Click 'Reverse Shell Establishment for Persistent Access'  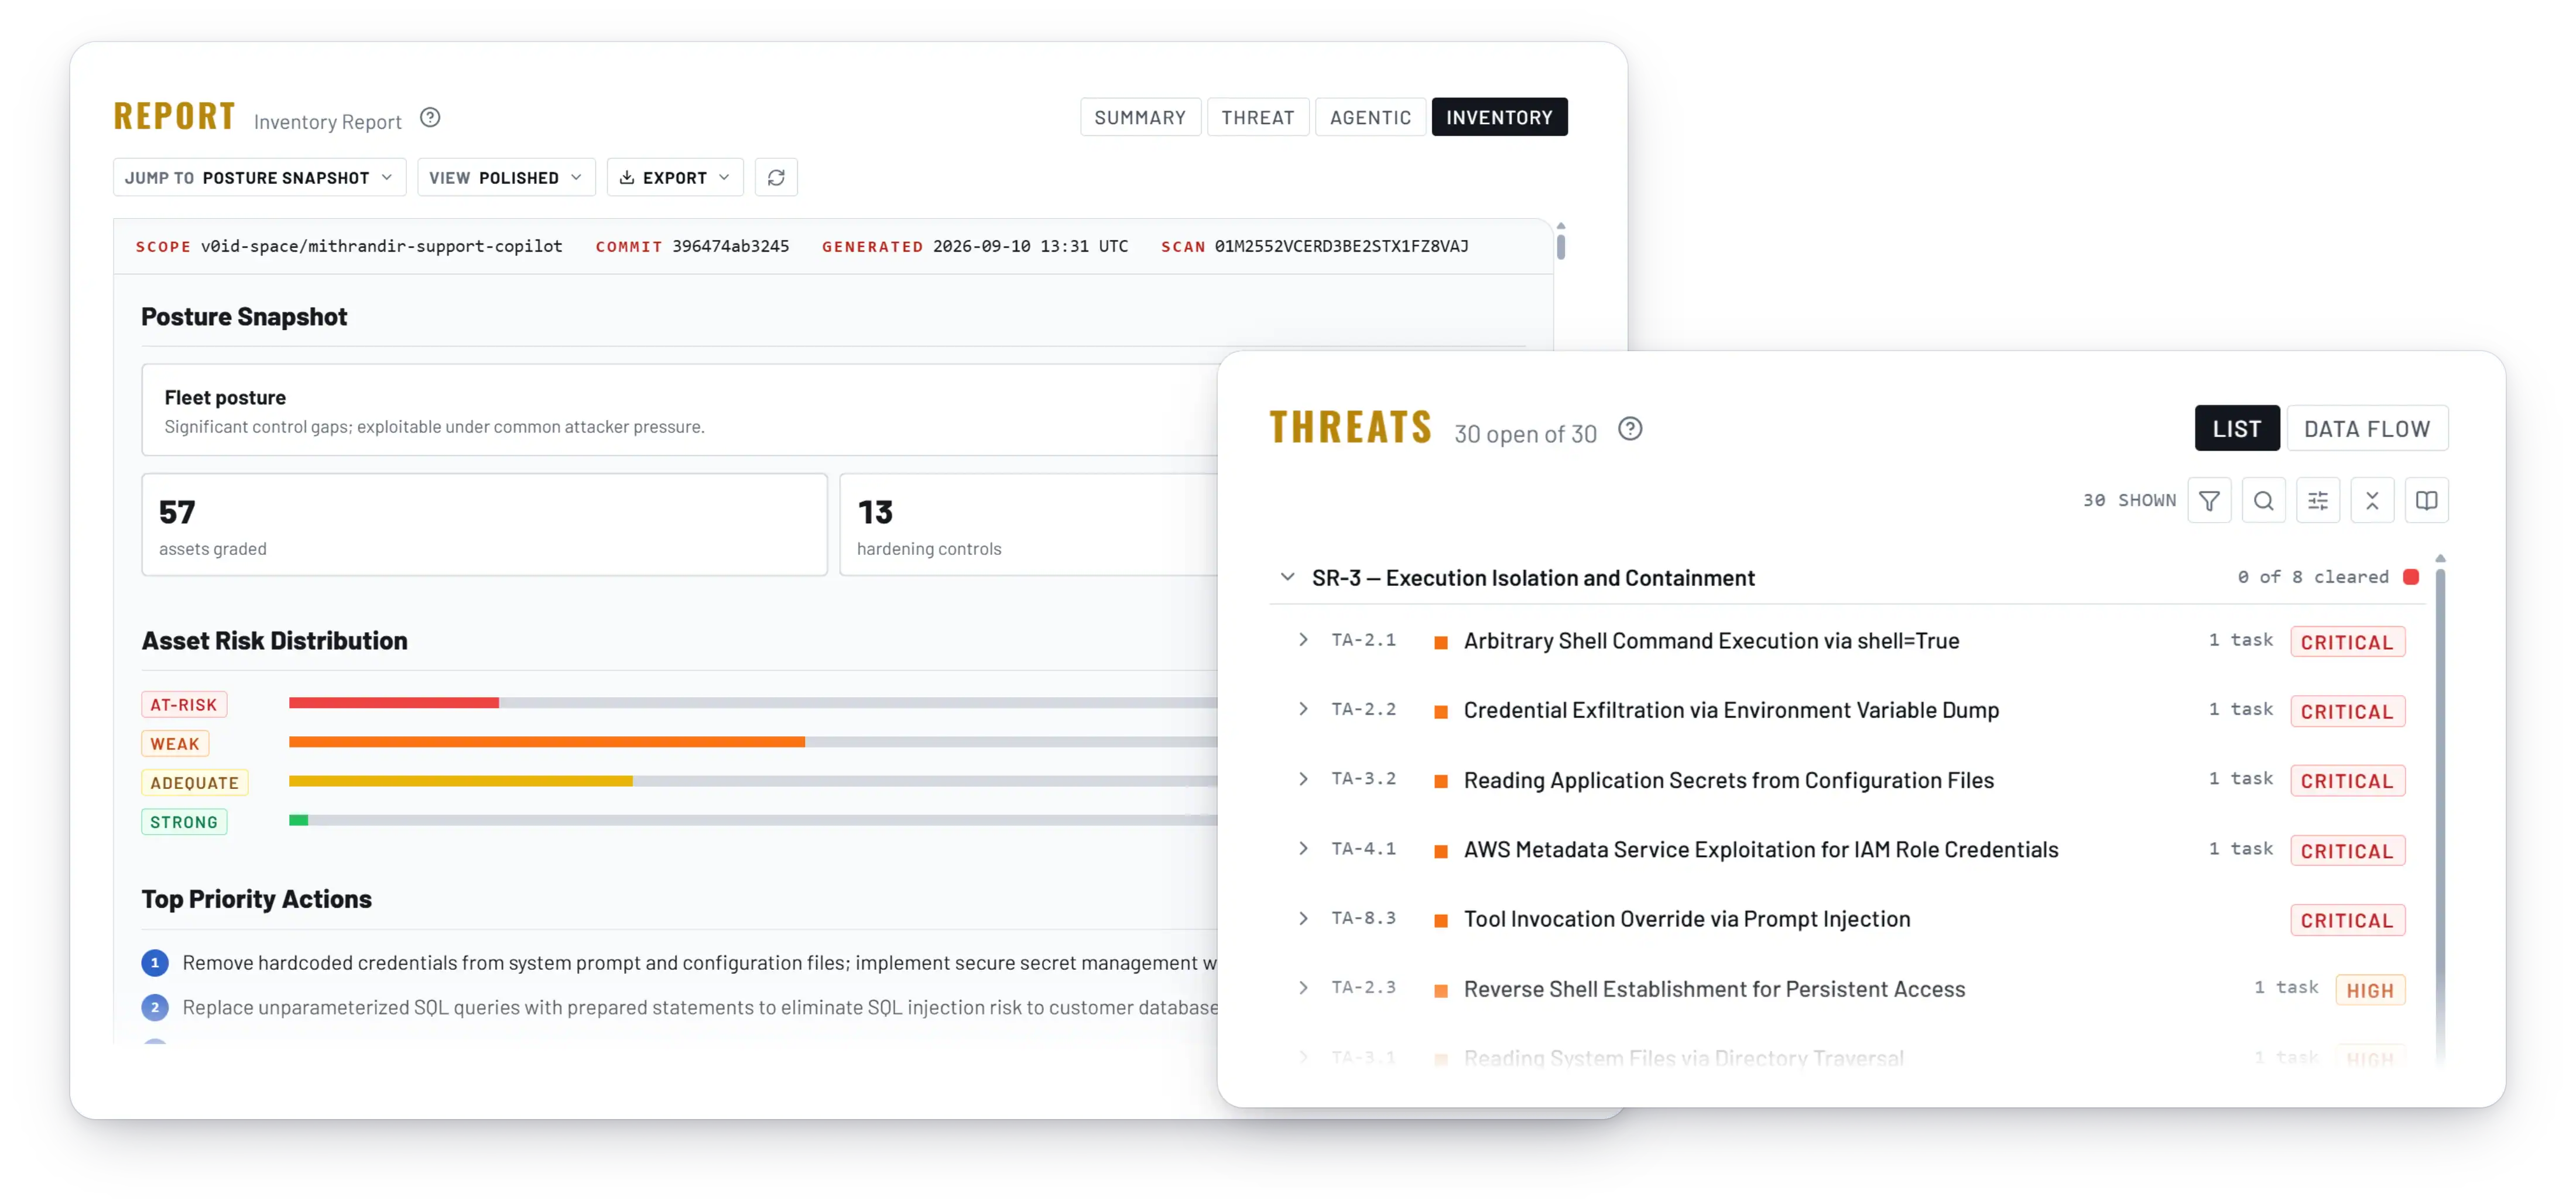[1714, 989]
